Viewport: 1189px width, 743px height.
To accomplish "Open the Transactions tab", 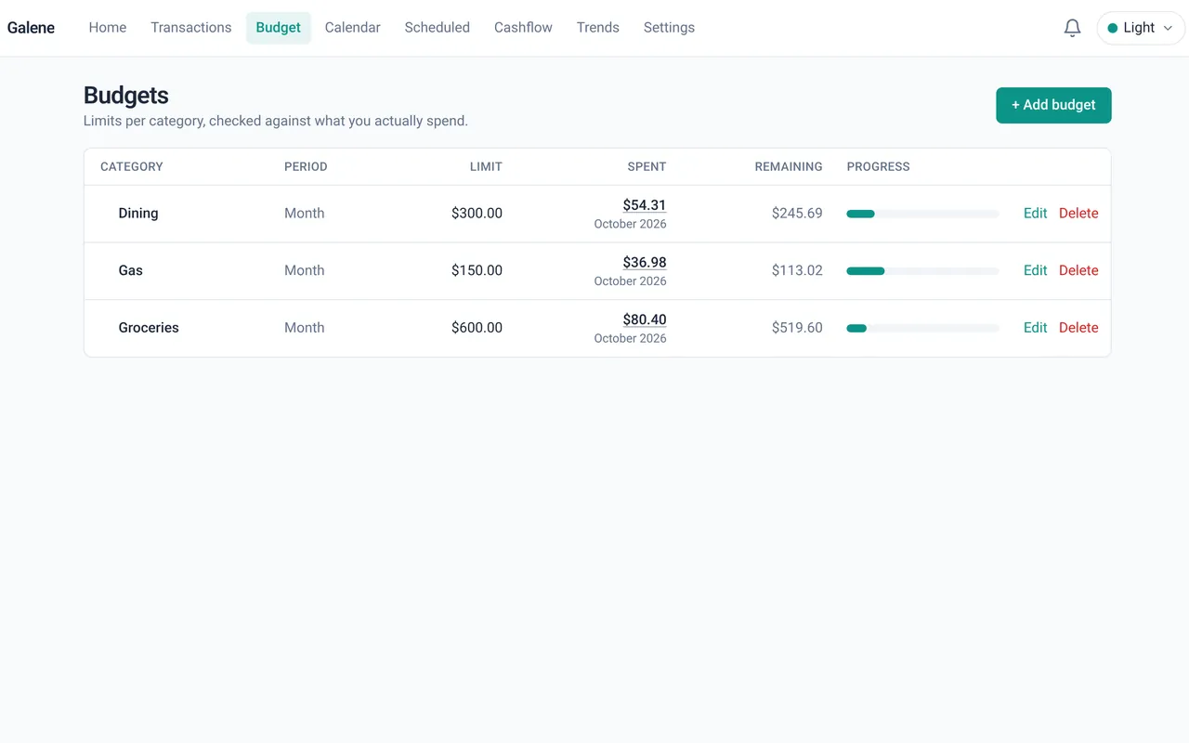I will pos(191,28).
